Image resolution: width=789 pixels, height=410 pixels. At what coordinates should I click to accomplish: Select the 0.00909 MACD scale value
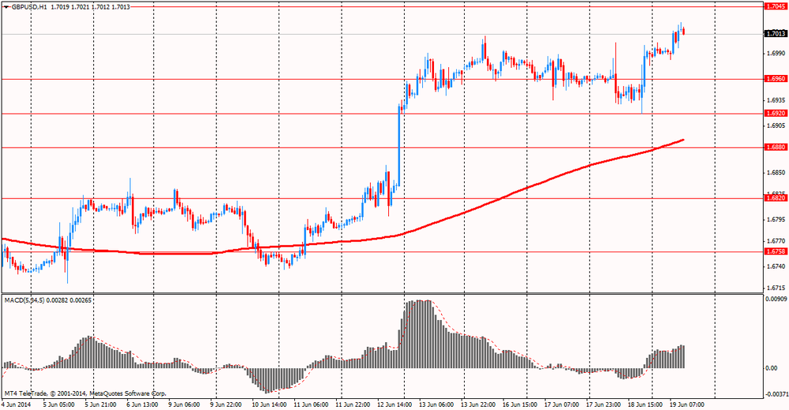[776, 299]
